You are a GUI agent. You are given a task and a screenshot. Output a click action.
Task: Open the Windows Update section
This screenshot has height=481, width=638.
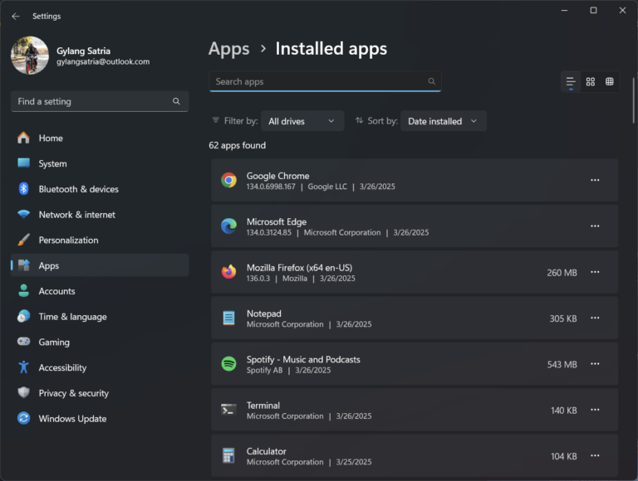(x=72, y=419)
